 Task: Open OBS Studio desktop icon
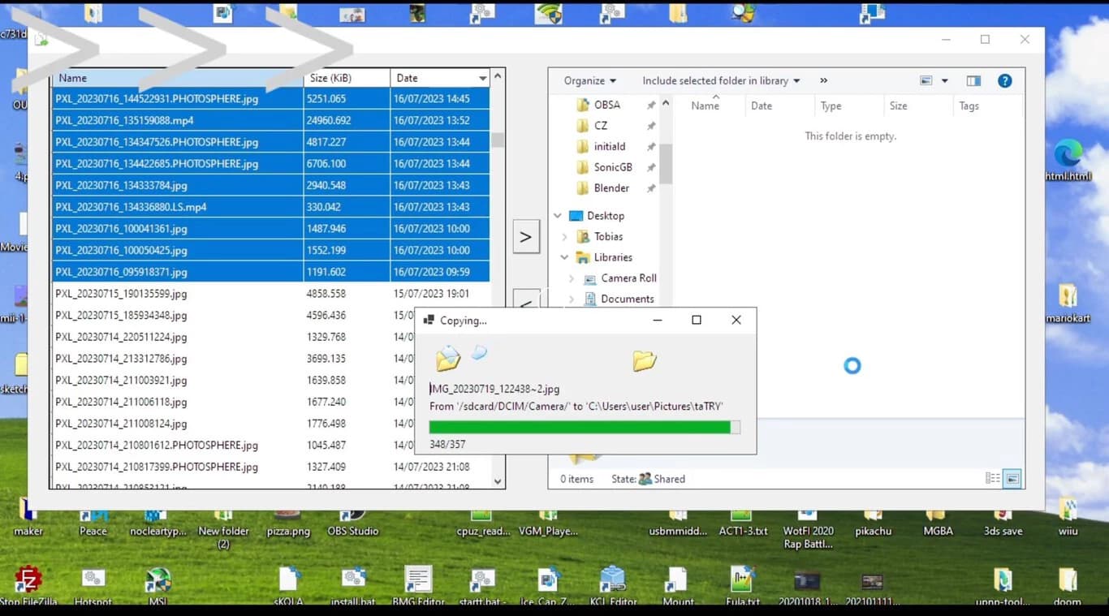click(352, 522)
